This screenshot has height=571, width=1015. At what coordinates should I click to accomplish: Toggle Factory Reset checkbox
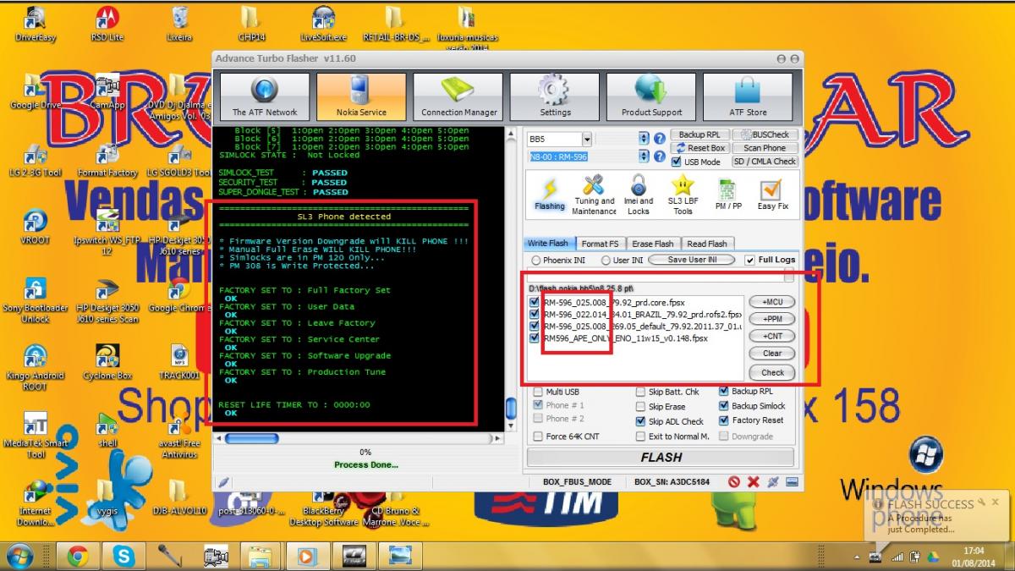point(723,420)
